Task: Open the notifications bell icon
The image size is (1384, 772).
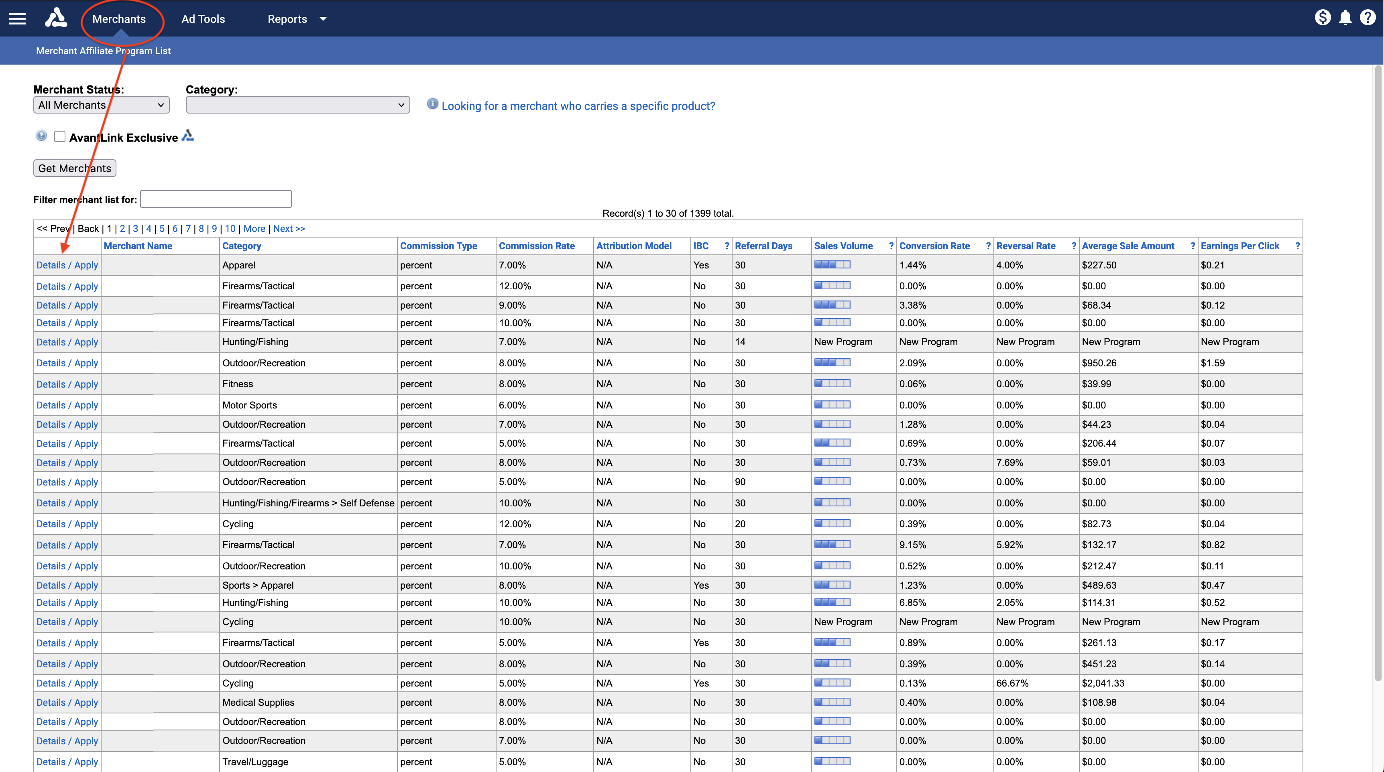Action: point(1345,18)
